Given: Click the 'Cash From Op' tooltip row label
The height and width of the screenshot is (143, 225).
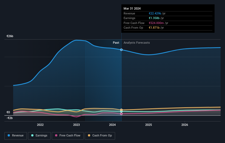Looking at the screenshot, I should point(133,28).
